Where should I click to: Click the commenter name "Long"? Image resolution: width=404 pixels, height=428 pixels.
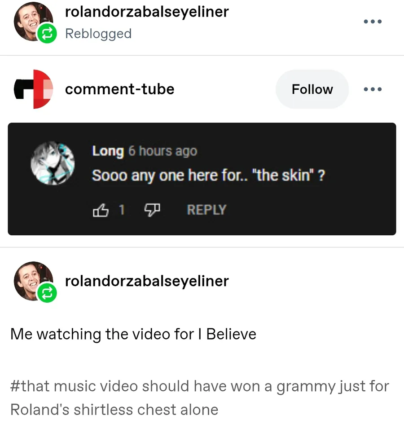[x=108, y=151]
